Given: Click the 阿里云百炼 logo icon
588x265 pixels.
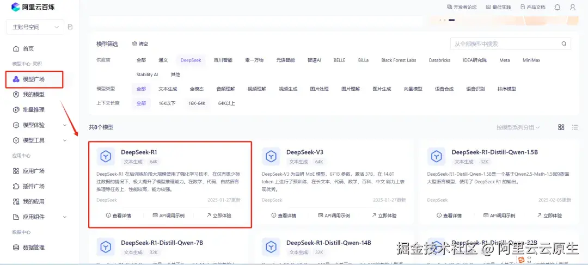Looking at the screenshot, I should (x=16, y=7).
